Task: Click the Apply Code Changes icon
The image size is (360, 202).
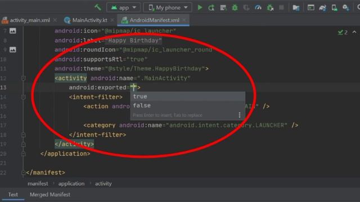Action: coord(223,8)
